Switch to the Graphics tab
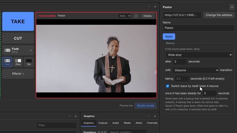Viewport: 237px width, 133px height. click(88, 123)
